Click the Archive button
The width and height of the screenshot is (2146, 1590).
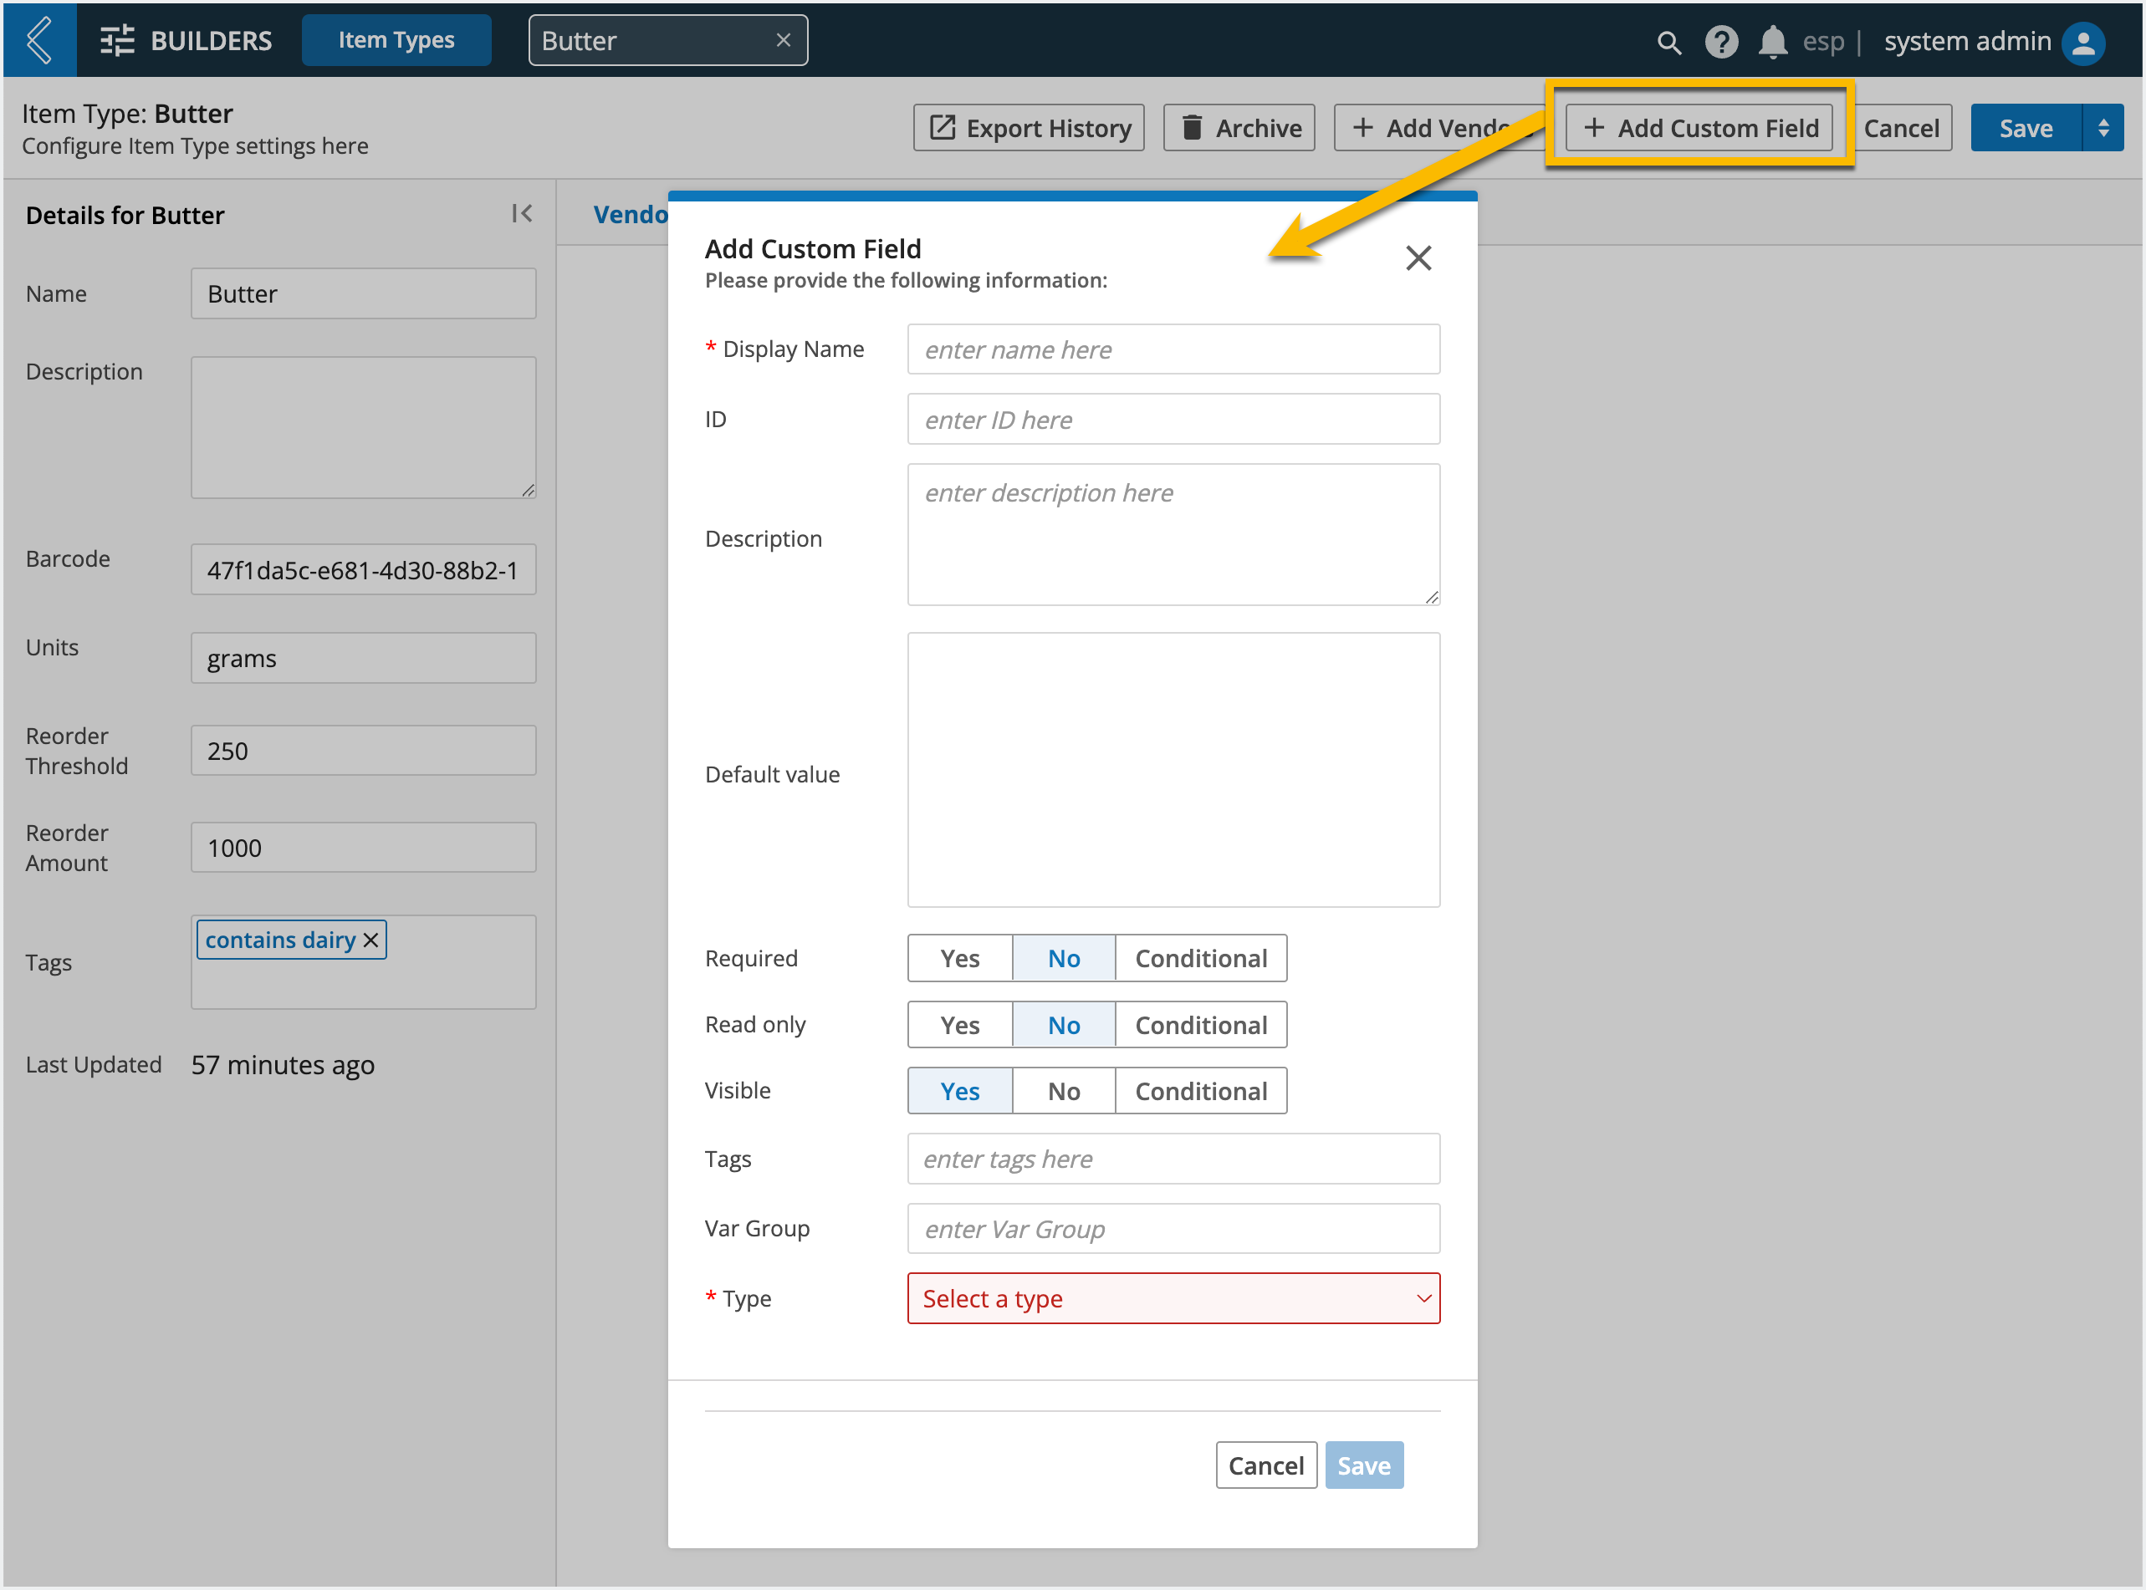(1238, 128)
